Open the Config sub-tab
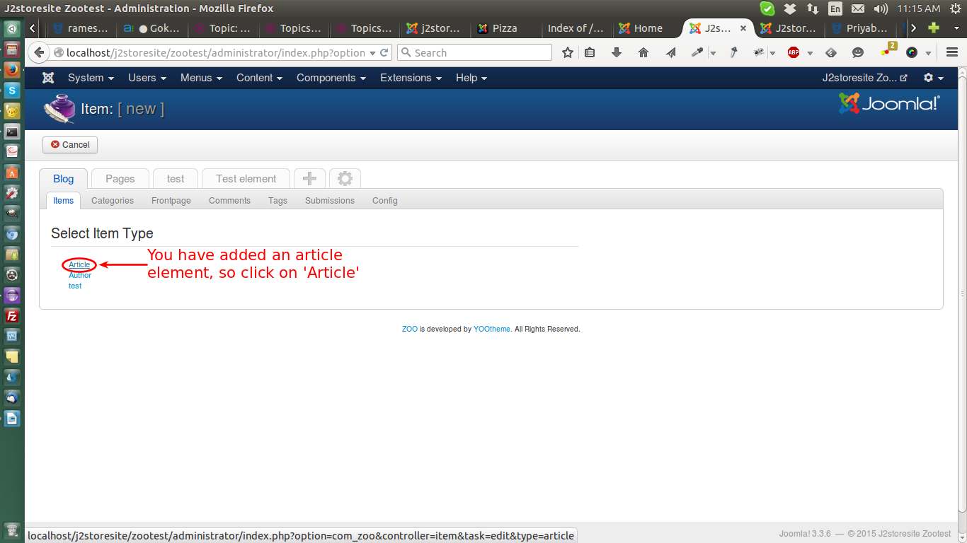Viewport: 967px width, 543px height. tap(385, 201)
